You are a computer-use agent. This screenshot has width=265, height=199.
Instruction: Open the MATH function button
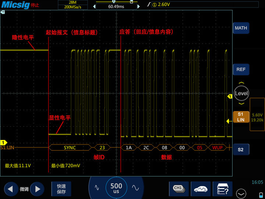(241, 28)
